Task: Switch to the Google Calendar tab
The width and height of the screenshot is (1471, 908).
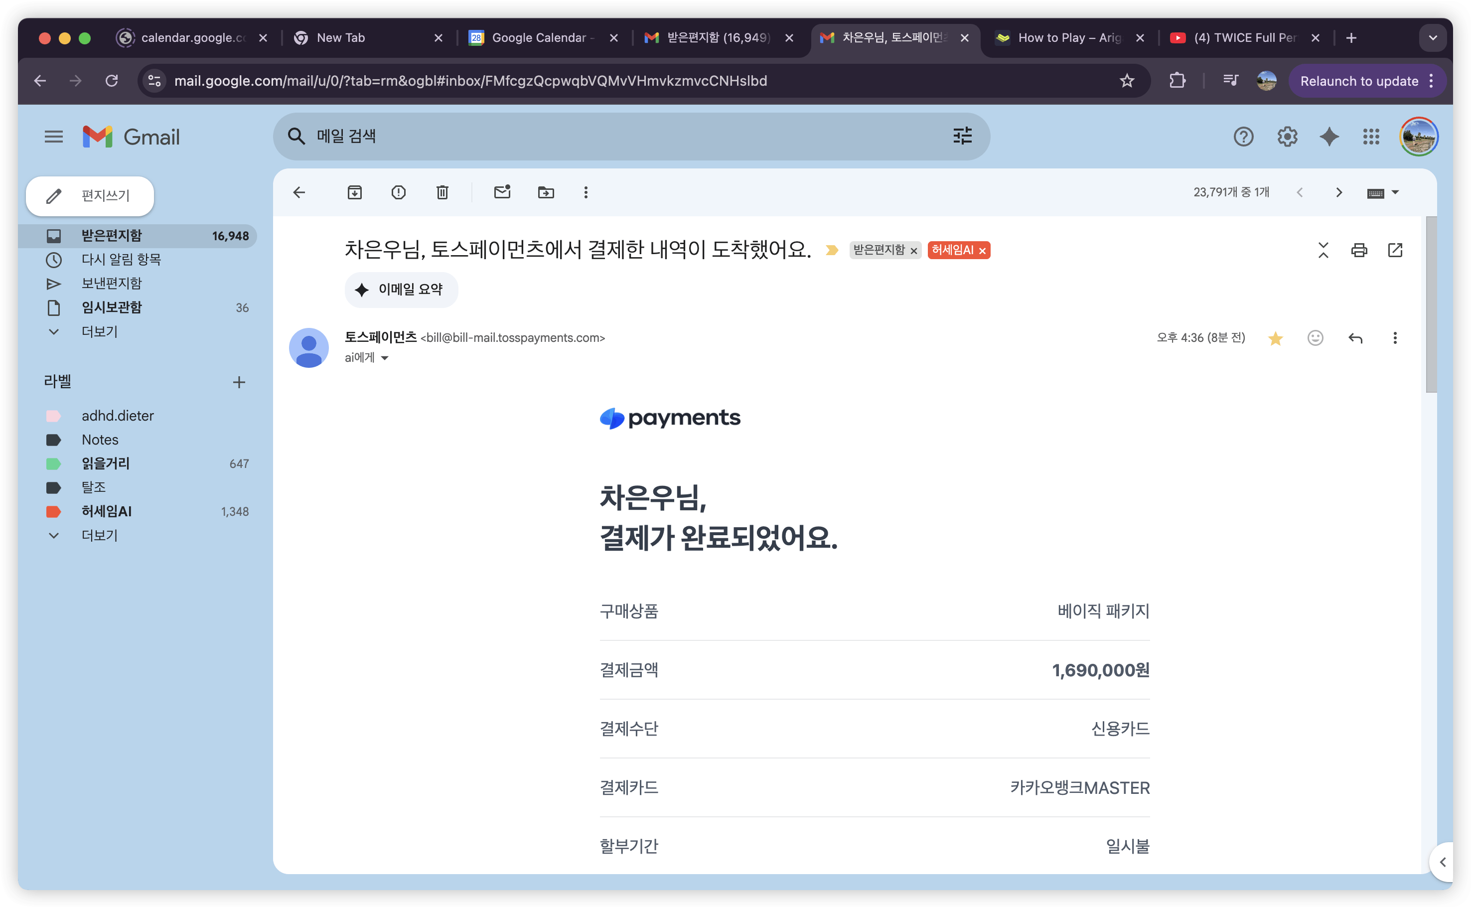Action: [540, 38]
